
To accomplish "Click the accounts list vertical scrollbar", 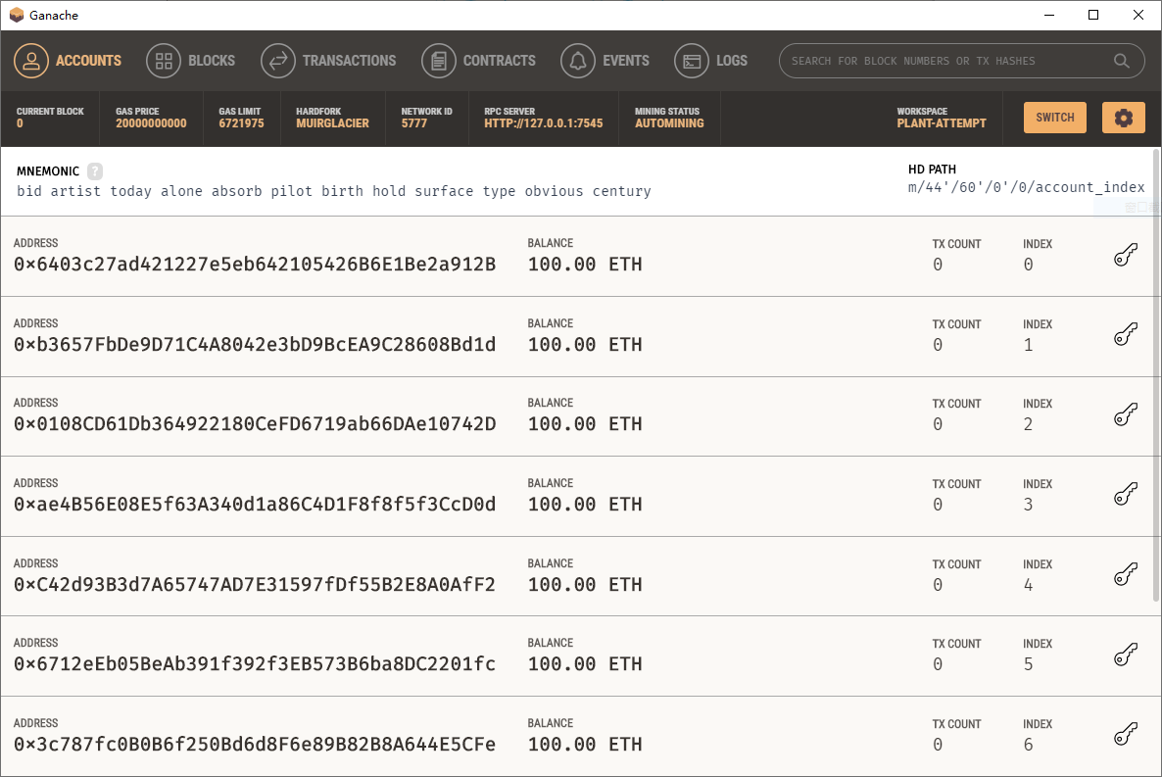I will [x=1156, y=374].
